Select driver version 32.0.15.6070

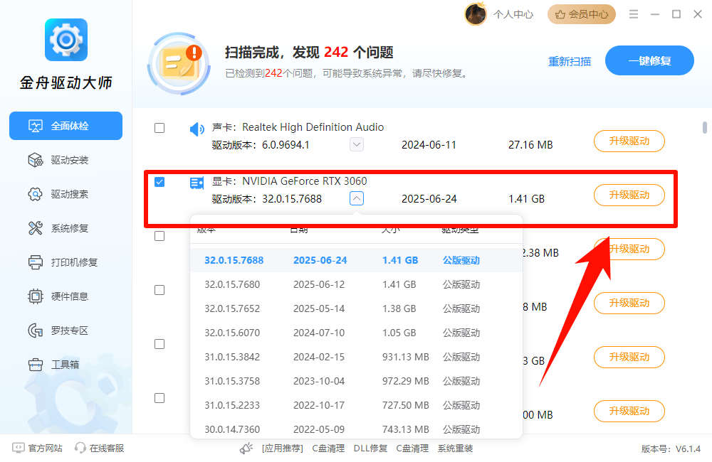pyautogui.click(x=356, y=333)
